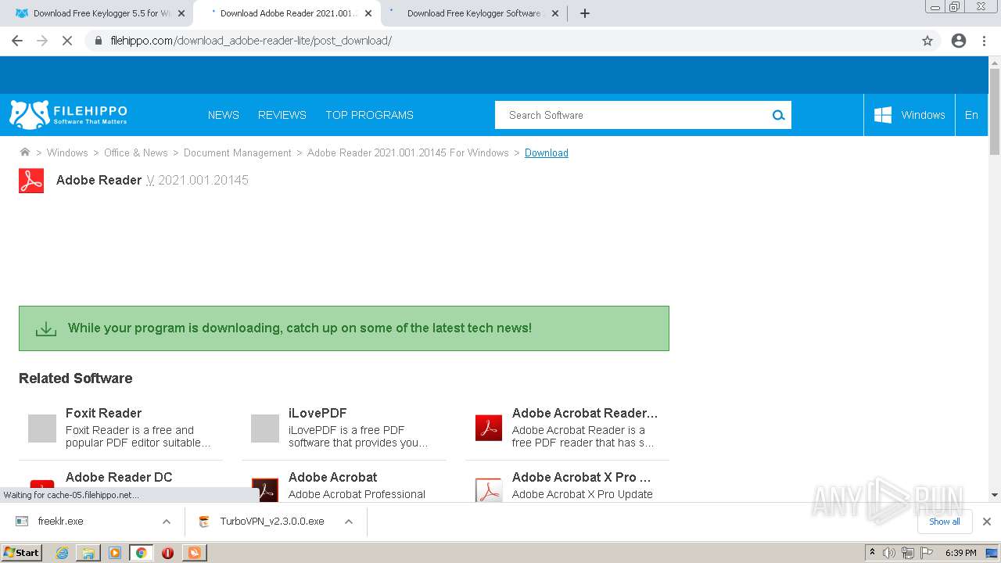This screenshot has height=563, width=1001.
Task: Stop loading the page with the X icon
Action: point(67,41)
